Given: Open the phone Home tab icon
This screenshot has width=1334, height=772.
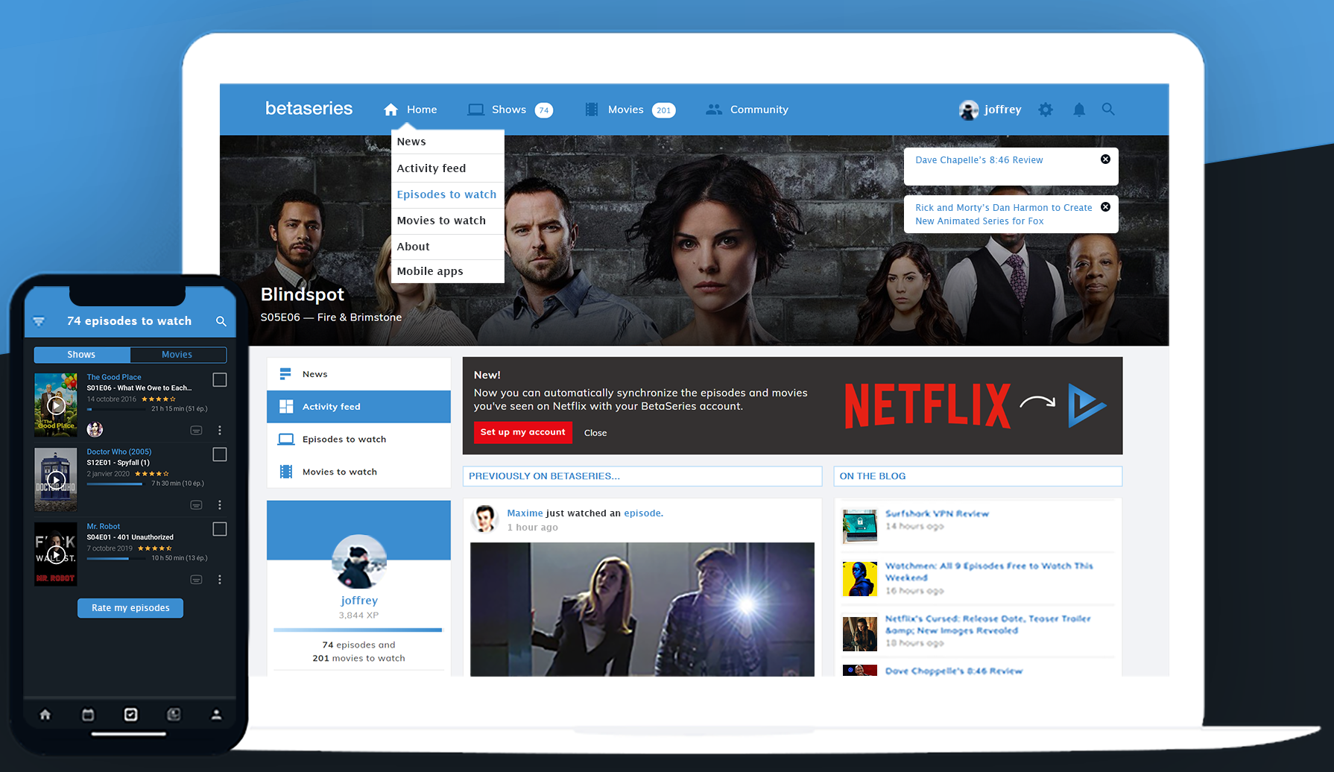Looking at the screenshot, I should [x=45, y=715].
